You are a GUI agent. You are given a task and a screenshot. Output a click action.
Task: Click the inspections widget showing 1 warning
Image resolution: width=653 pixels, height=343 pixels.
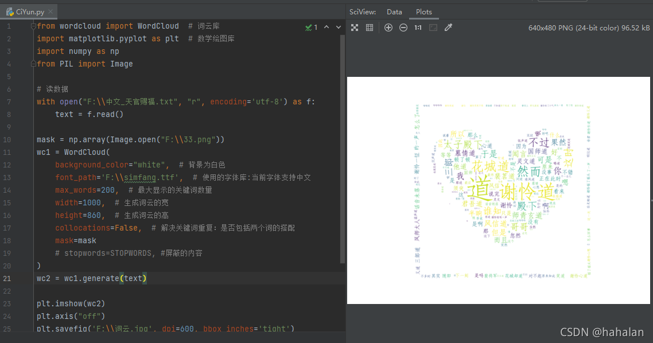pyautogui.click(x=312, y=27)
